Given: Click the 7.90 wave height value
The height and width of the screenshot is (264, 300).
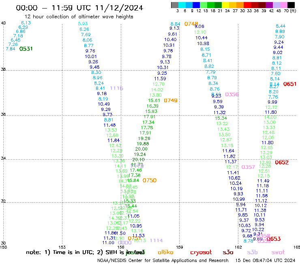Looking at the screenshot, I should [x=280, y=37].
